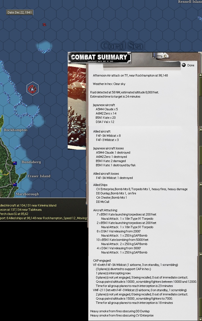This screenshot has height=321, width=202.
Task: Click the Australian flag at Bundaberg
Action: coord(15,163)
